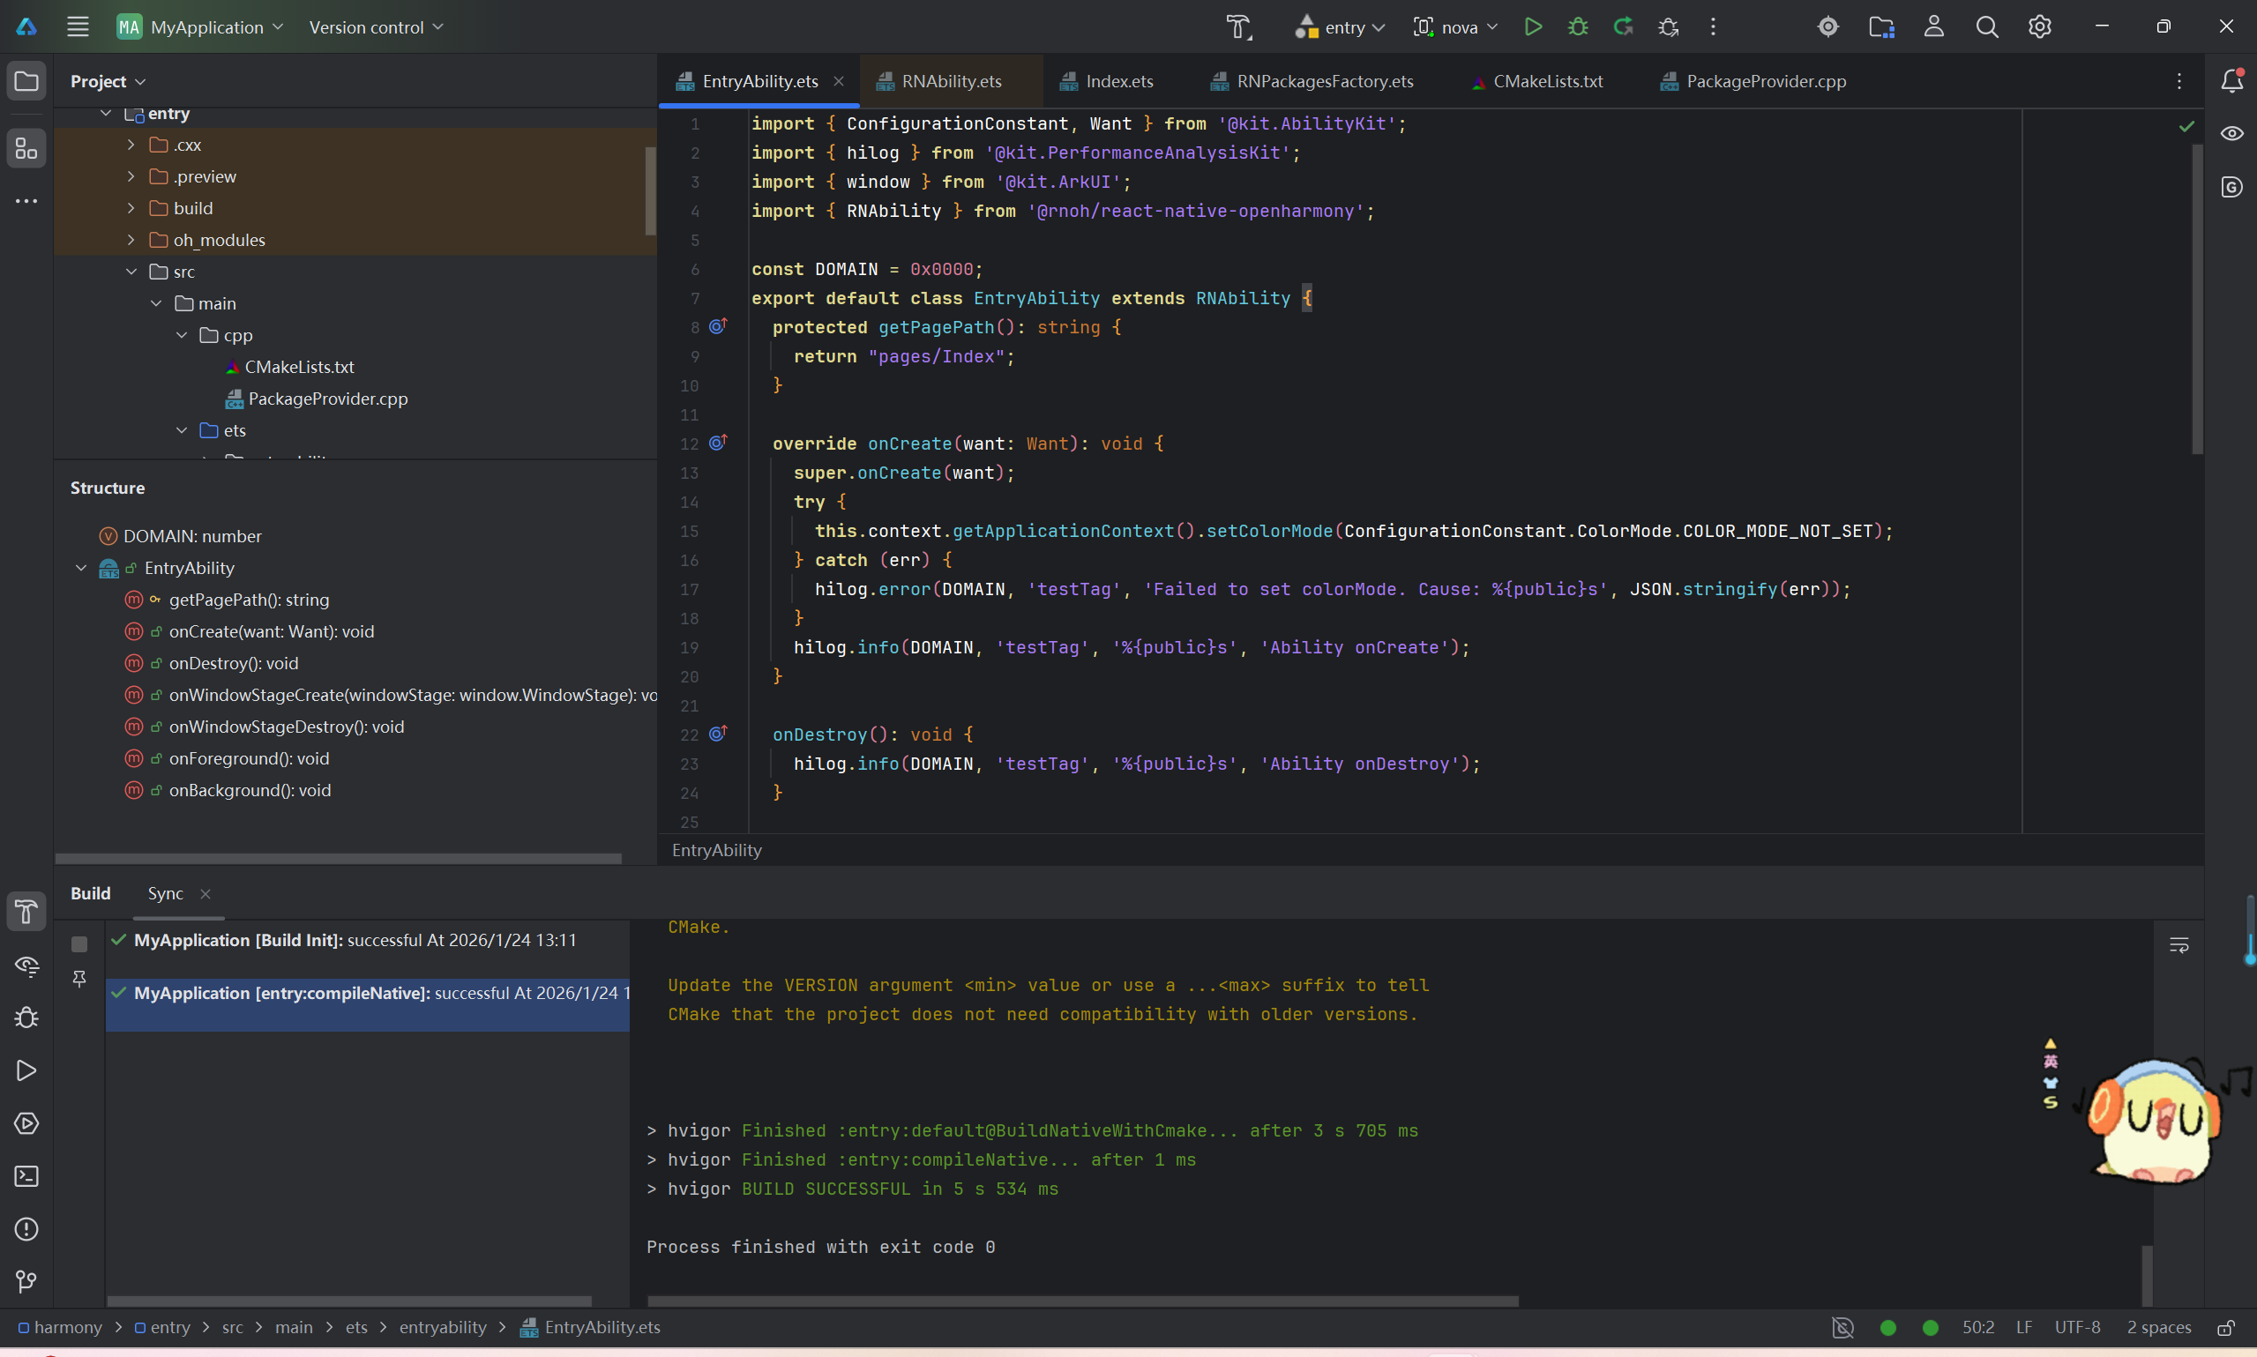Open Version Control branch icon in sidebar
Image resolution: width=2257 pixels, height=1357 pixels.
[x=26, y=1281]
